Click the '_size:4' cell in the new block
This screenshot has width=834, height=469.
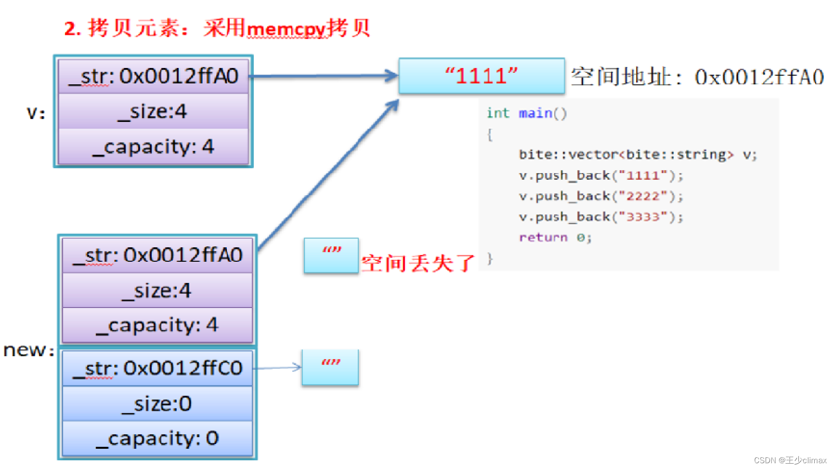157,291
